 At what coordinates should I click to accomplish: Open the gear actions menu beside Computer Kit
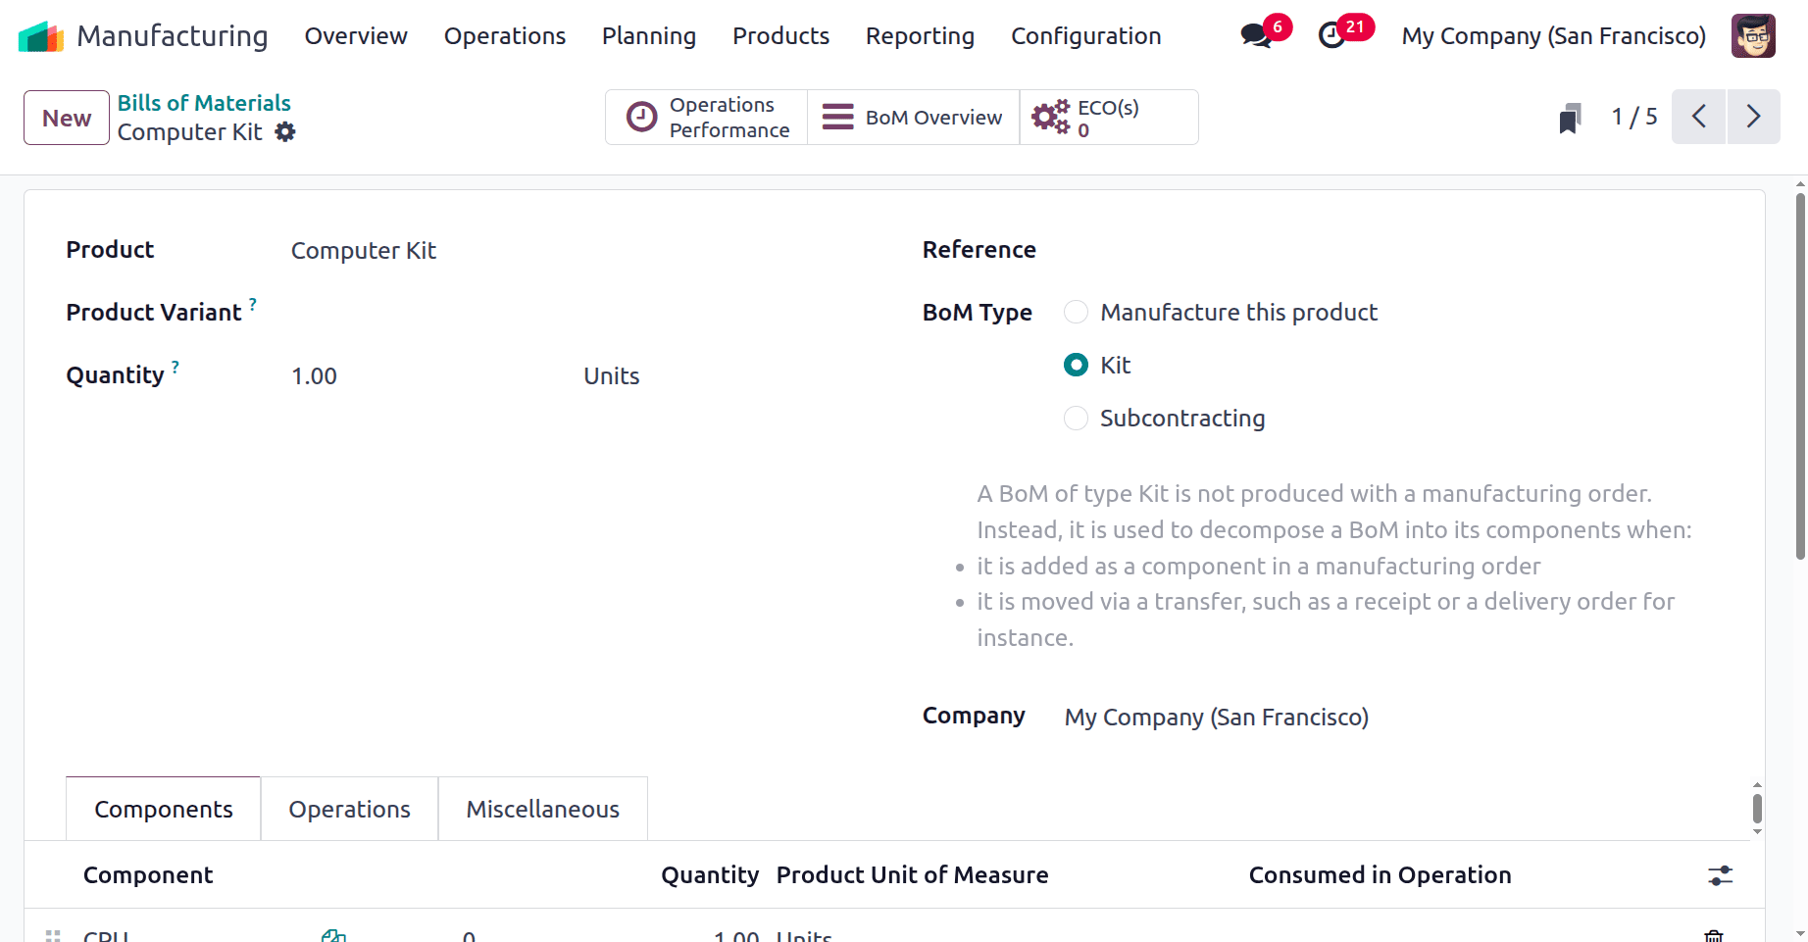pos(285,131)
